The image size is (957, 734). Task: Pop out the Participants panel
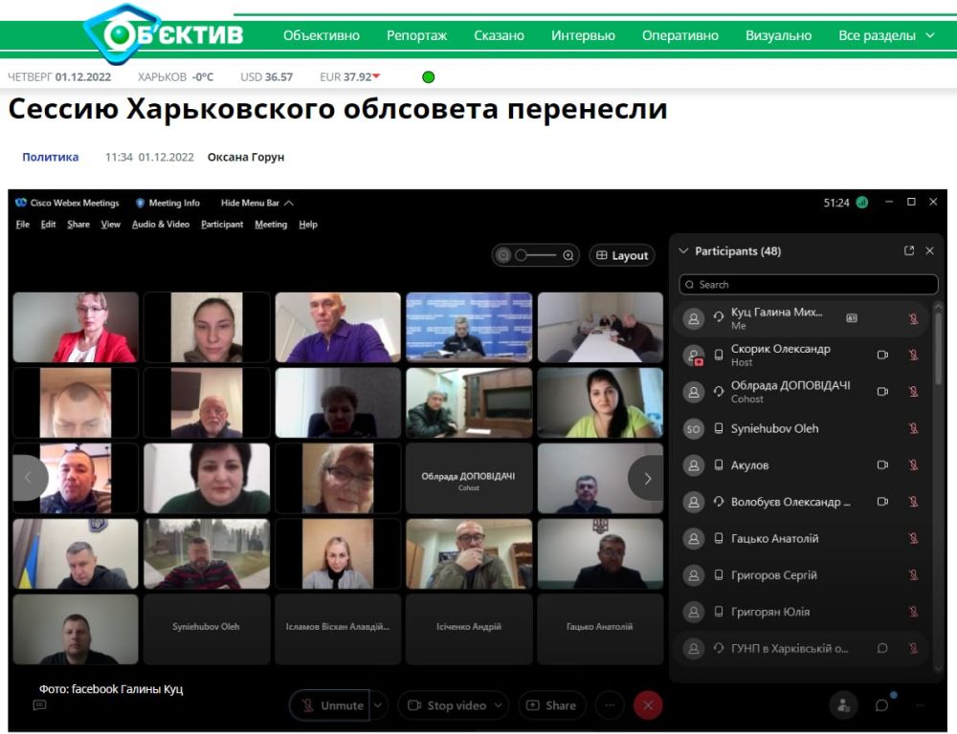click(x=909, y=251)
